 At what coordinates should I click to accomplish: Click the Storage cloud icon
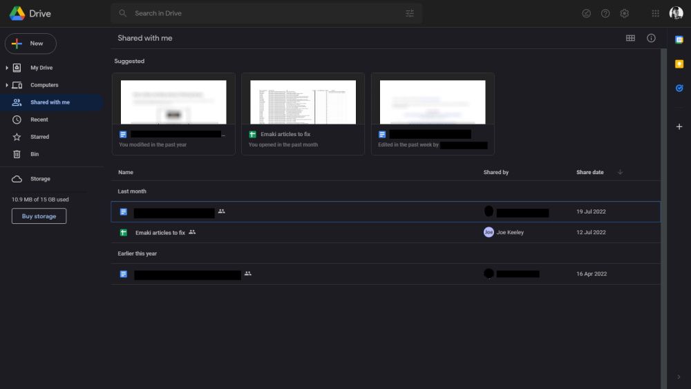pos(17,179)
